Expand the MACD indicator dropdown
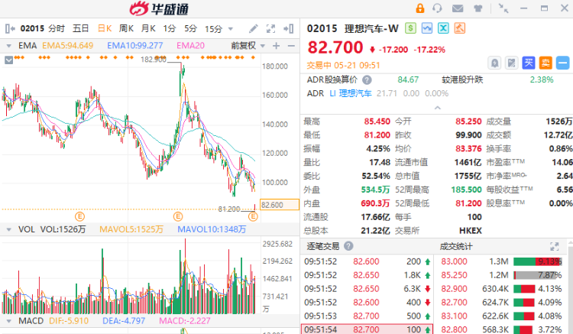 point(8,321)
